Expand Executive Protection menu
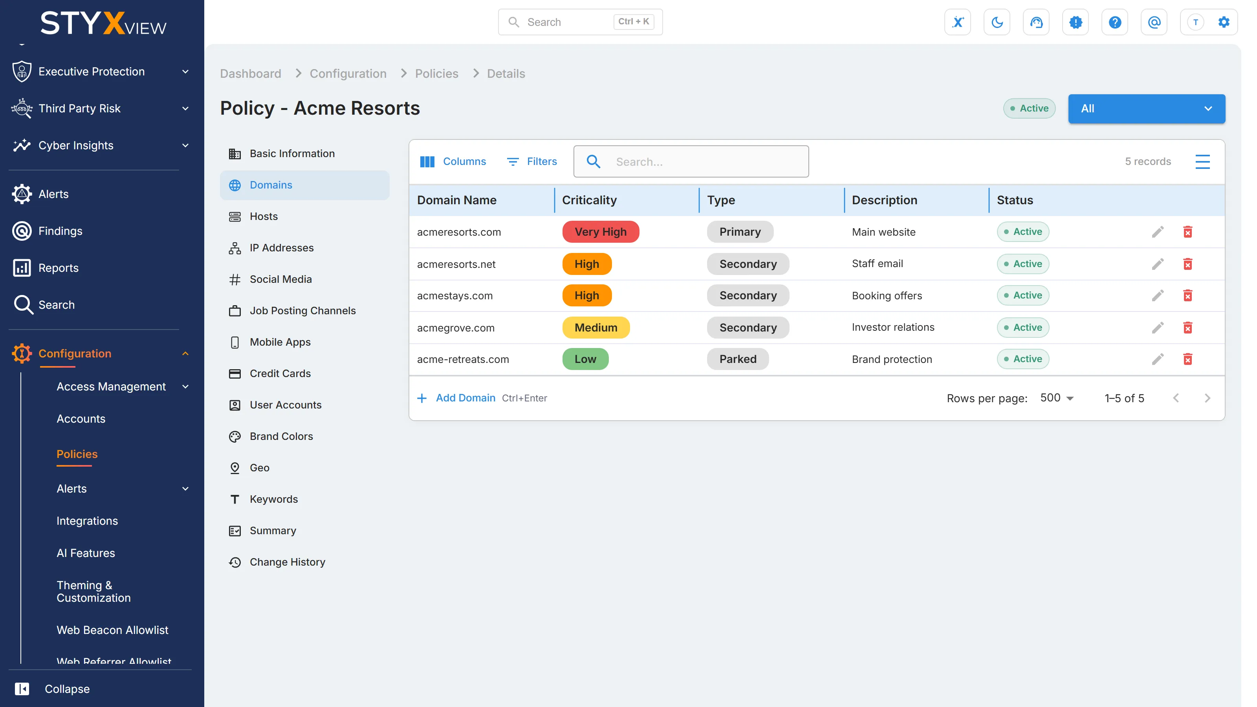The height and width of the screenshot is (707, 1257). pyautogui.click(x=100, y=72)
